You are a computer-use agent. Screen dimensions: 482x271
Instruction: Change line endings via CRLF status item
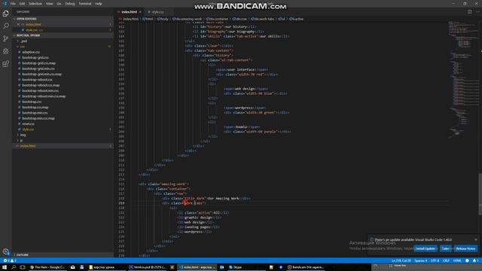click(x=446, y=260)
